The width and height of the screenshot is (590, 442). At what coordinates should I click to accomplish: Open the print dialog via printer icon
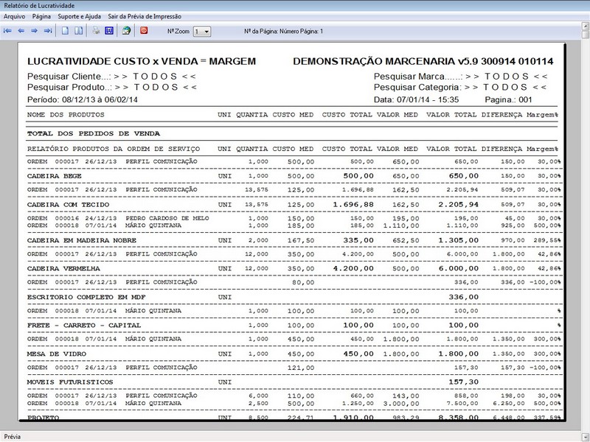click(x=94, y=31)
